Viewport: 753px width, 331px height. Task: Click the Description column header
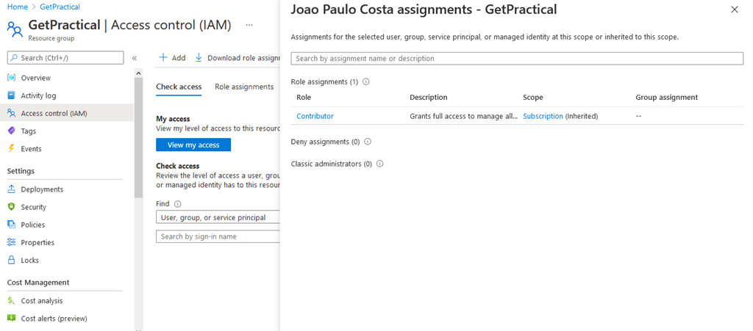[x=429, y=97]
